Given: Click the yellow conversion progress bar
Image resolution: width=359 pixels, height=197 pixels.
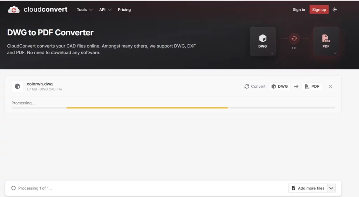Looking at the screenshot, I should 147,108.
